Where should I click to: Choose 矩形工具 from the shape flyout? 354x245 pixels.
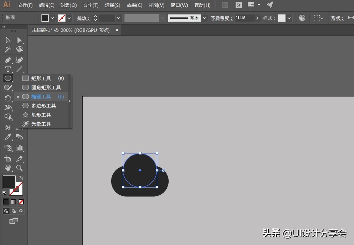tap(41, 78)
